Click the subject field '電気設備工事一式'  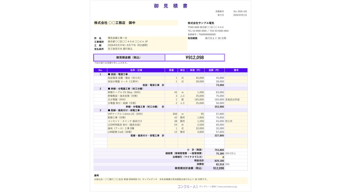tap(147, 38)
